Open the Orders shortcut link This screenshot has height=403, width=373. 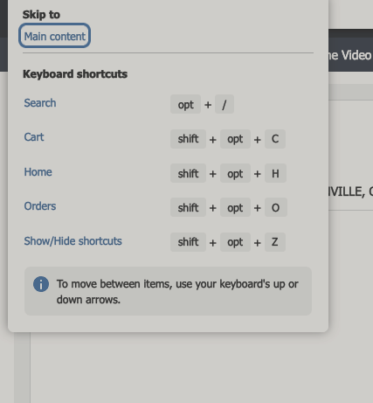pos(40,206)
